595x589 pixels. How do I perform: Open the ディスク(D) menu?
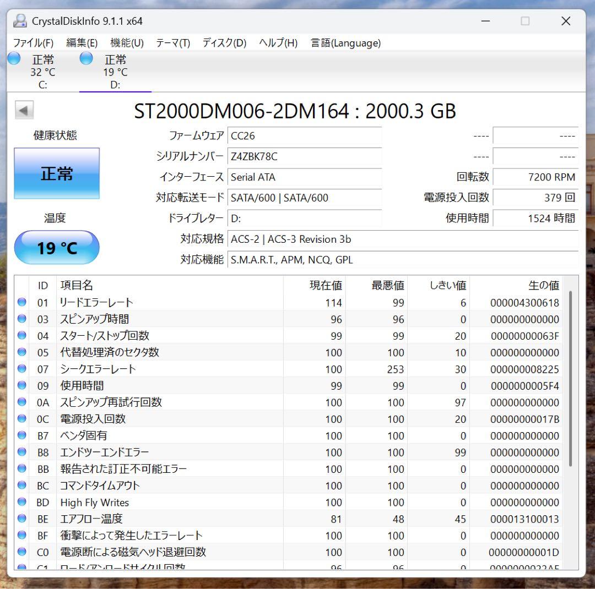(x=225, y=43)
